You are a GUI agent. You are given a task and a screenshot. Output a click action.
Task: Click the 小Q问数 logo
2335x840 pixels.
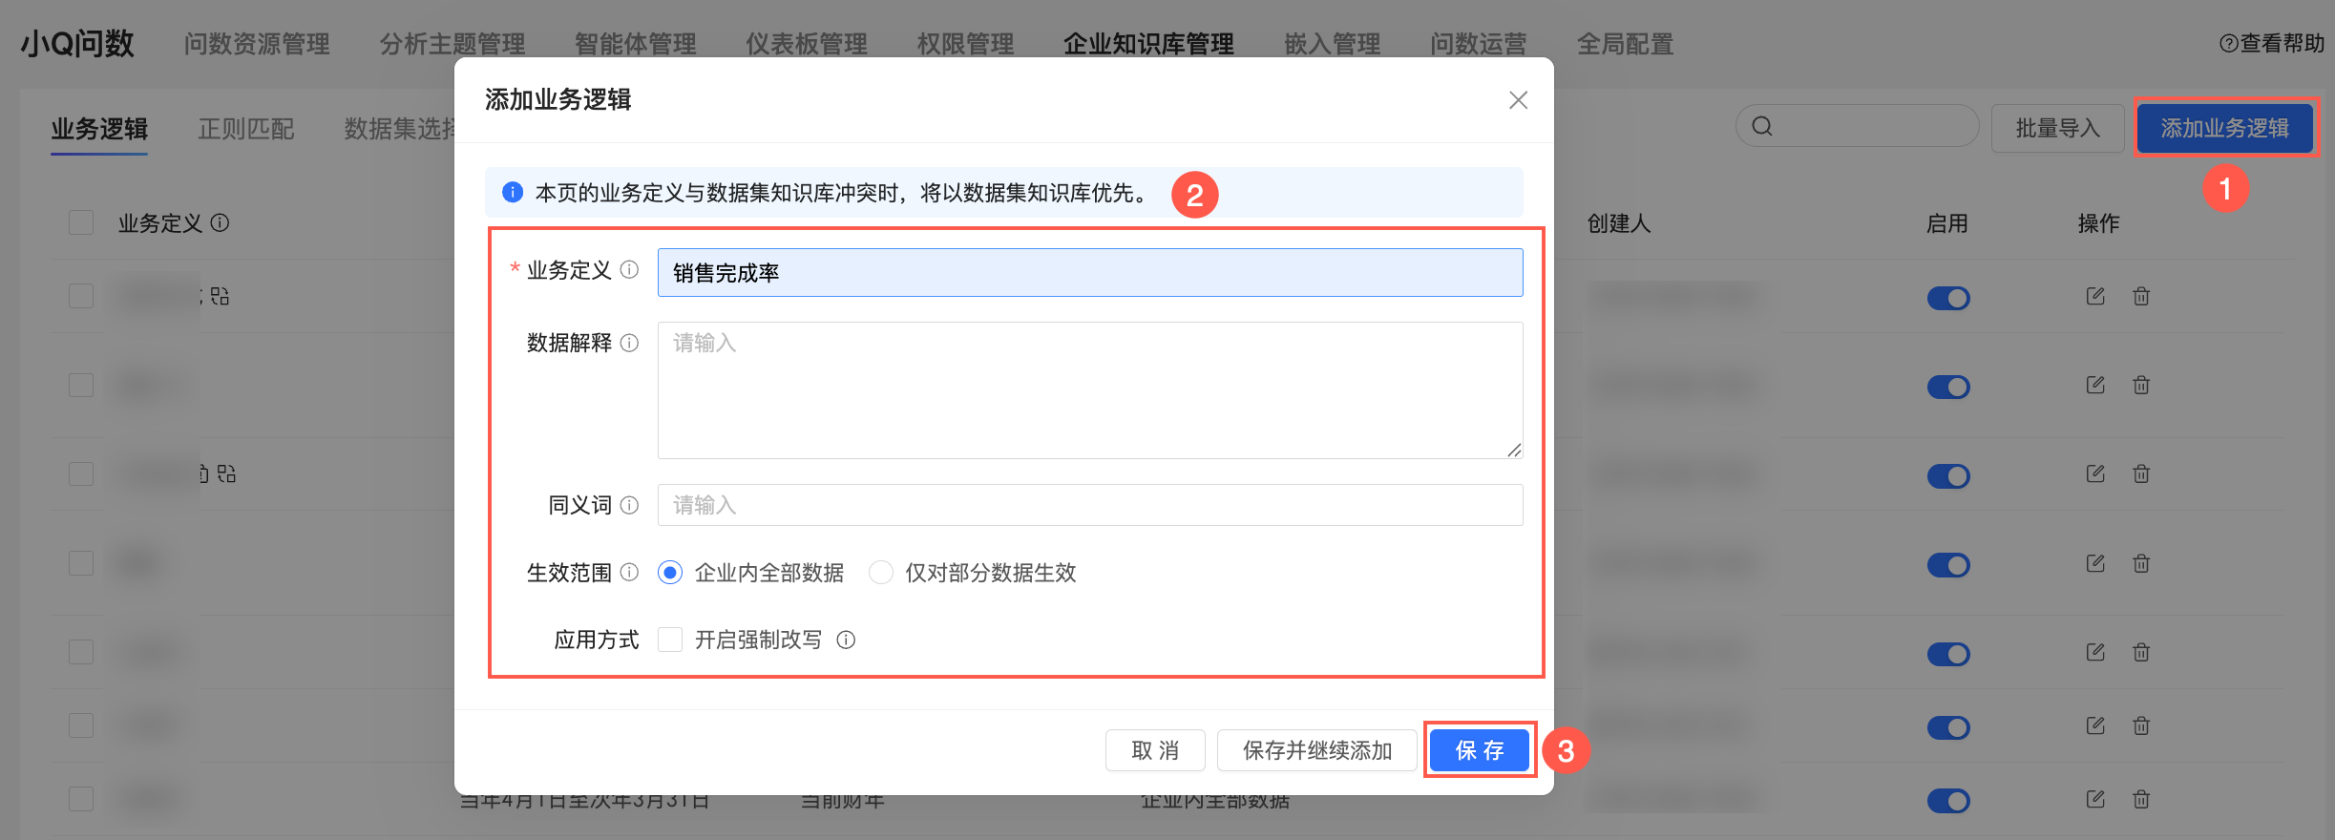[x=77, y=44]
